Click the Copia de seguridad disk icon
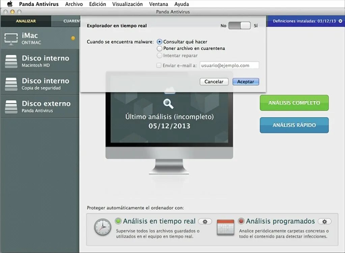Viewport: 345px width, 253px height. [11, 84]
